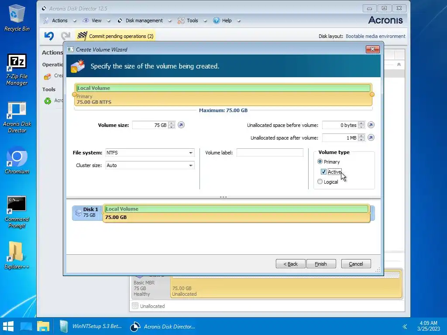This screenshot has width=447, height=335.
Task: Switch to Acronis Disk Director taskbar item
Action: click(162, 326)
